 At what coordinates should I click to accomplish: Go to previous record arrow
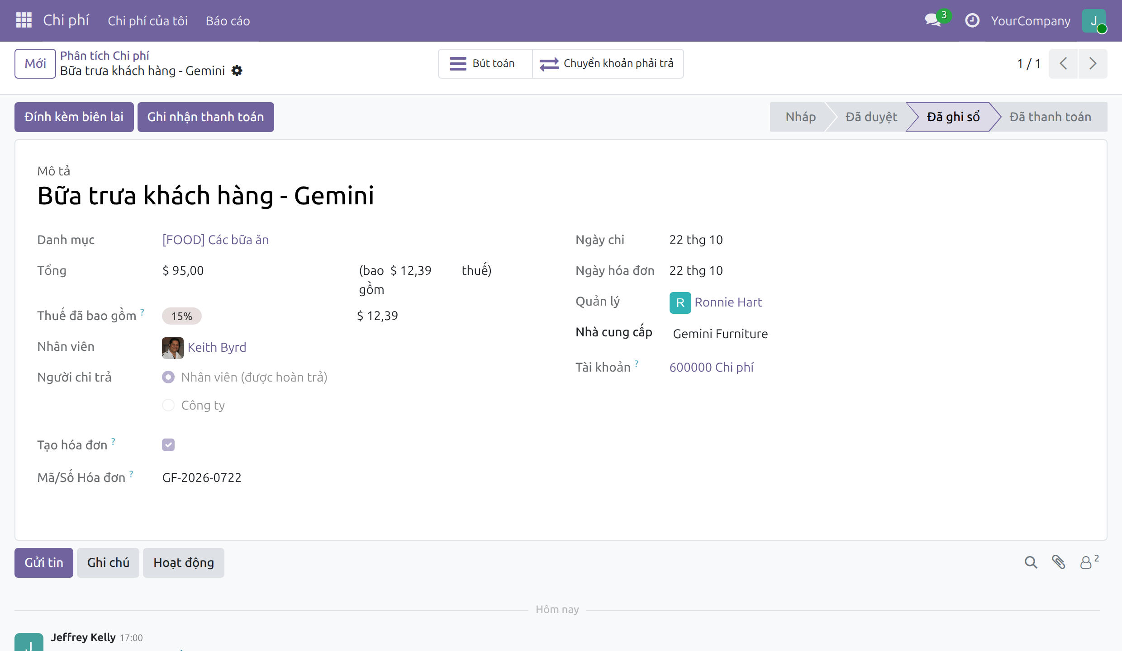[1063, 63]
